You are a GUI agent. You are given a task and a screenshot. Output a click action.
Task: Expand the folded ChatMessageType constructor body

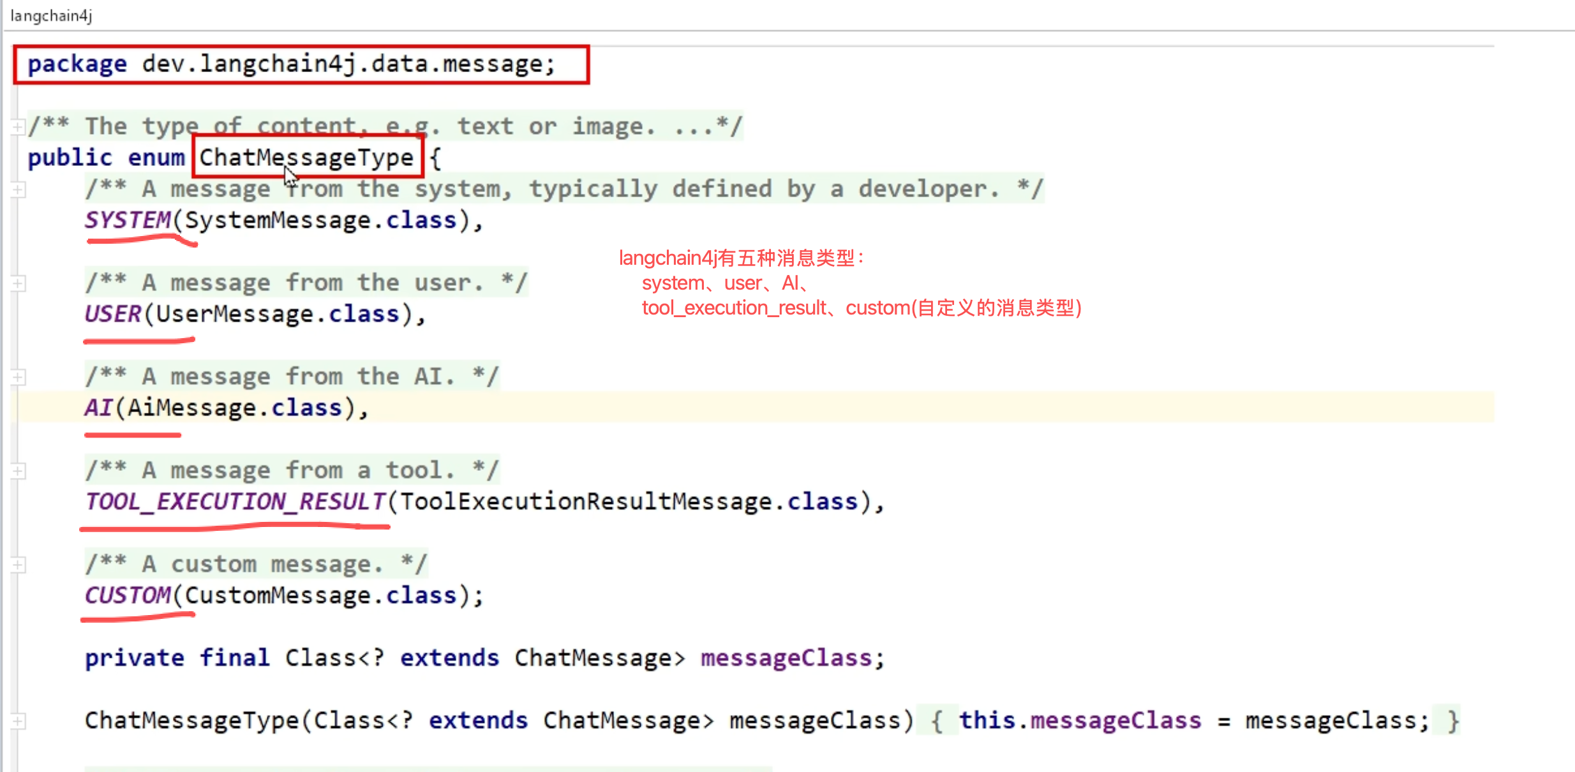coord(18,721)
